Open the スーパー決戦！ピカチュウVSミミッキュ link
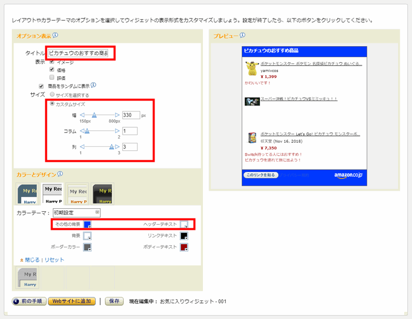 [x=299, y=99]
